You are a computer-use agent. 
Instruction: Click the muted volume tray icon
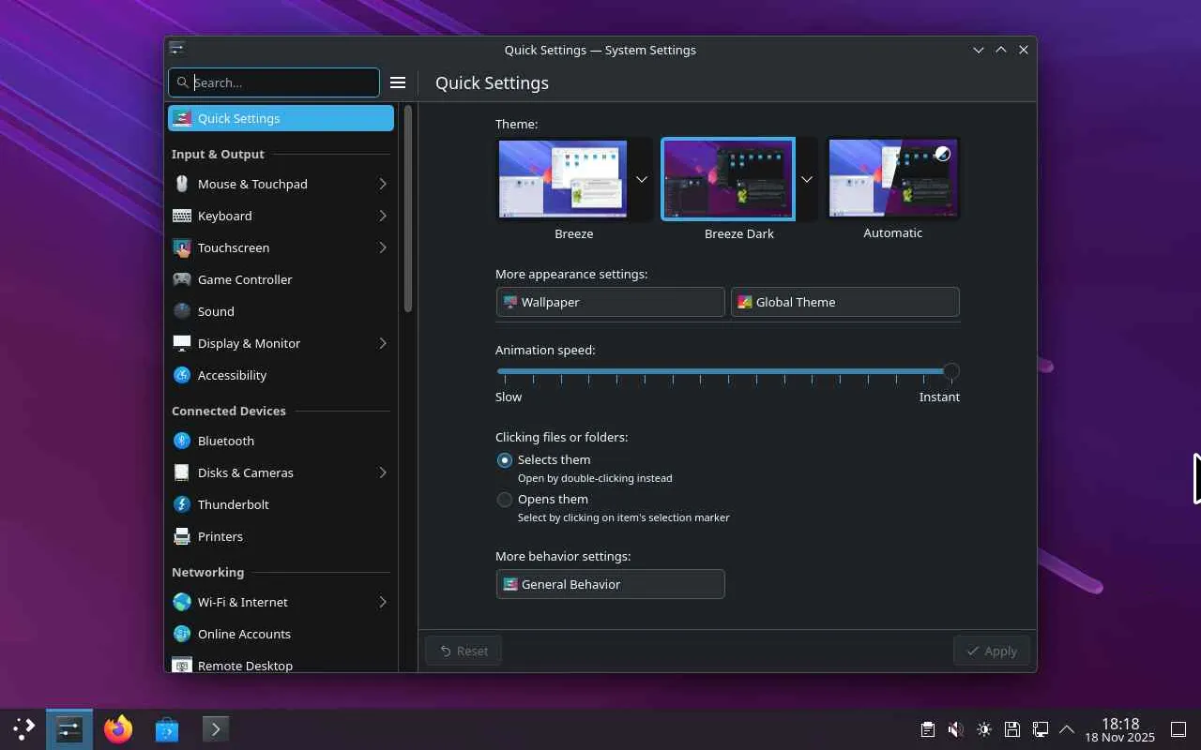click(x=955, y=729)
